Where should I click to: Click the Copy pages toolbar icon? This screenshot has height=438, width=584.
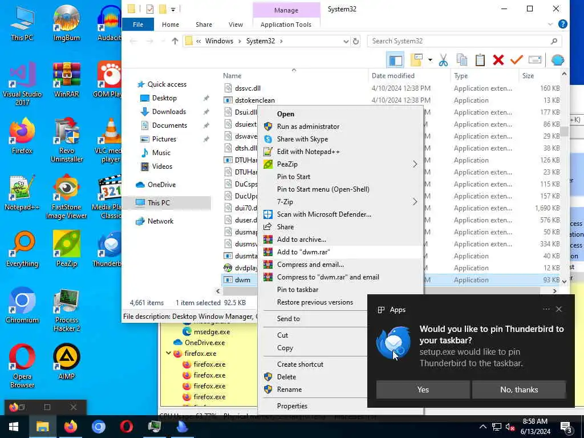point(462,60)
